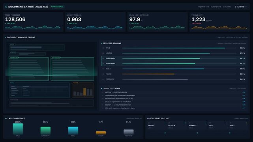Click the status dot on Deskew stage
The width and height of the screenshot is (253, 142).
[185, 123]
